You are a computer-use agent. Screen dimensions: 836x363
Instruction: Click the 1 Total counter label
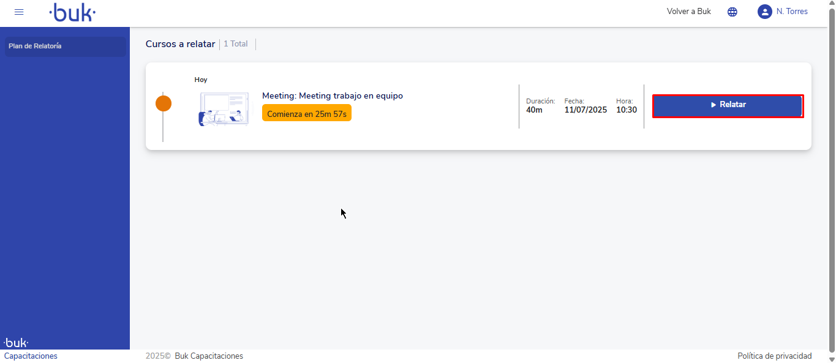(236, 44)
